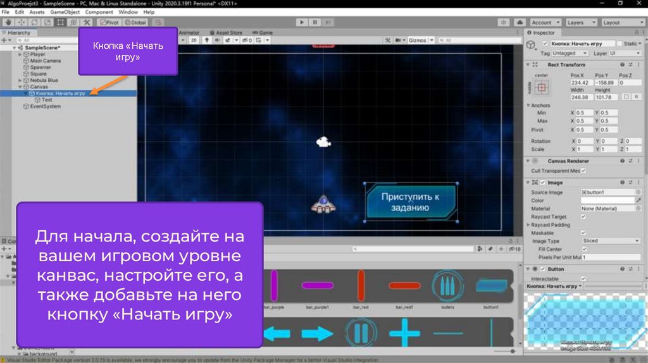Screen dimensions: 648x363
Task: Select the Scale tool
Action: 47,22
